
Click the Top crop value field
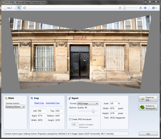[x=58, y=111]
